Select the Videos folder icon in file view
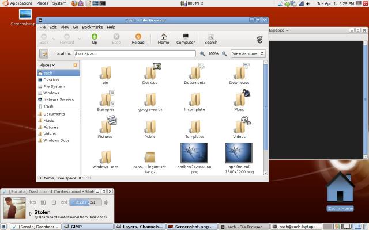 [241, 125]
